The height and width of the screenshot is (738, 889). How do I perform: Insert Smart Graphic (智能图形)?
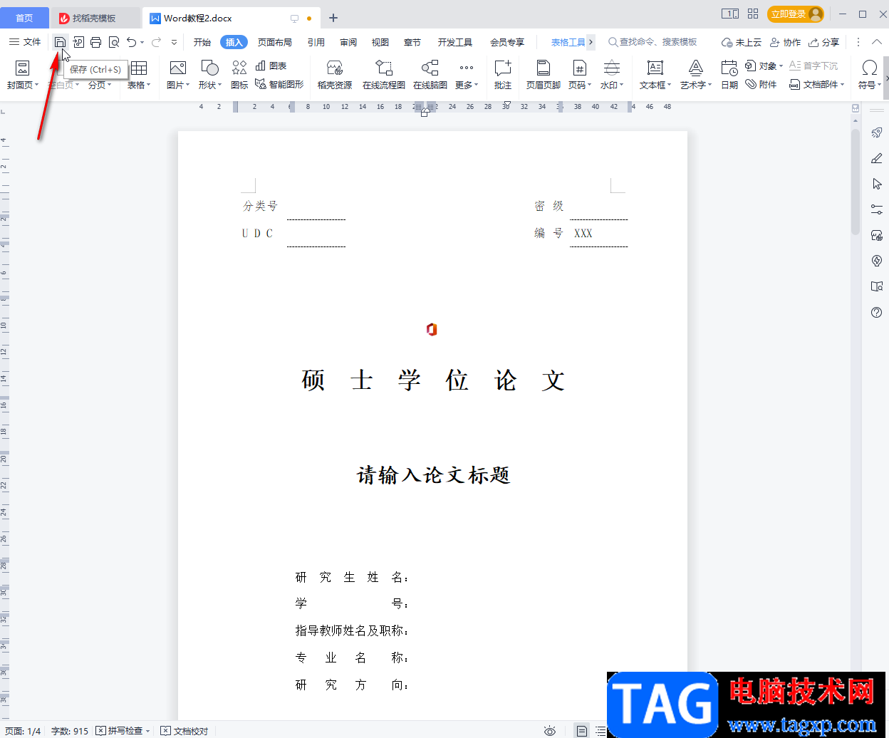[x=279, y=84]
